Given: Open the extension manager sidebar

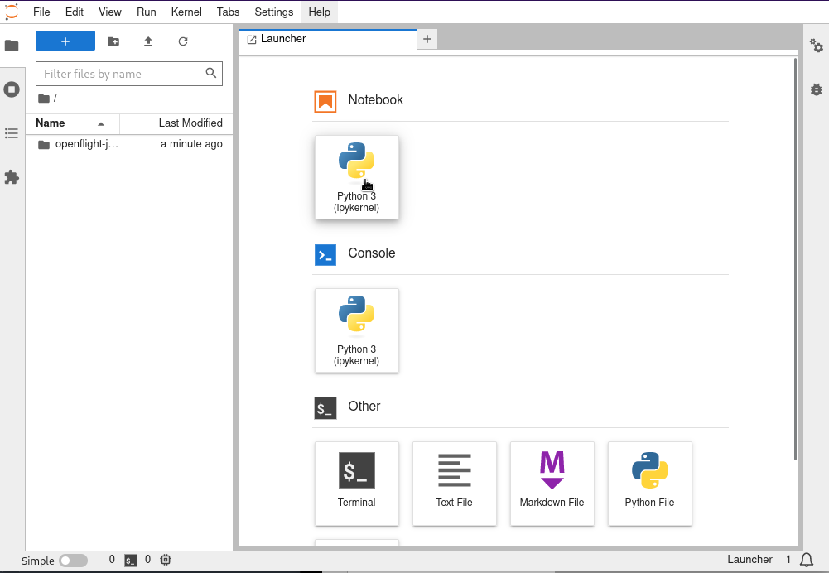Looking at the screenshot, I should tap(12, 177).
